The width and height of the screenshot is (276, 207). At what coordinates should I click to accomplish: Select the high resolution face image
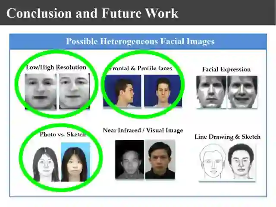74,91
